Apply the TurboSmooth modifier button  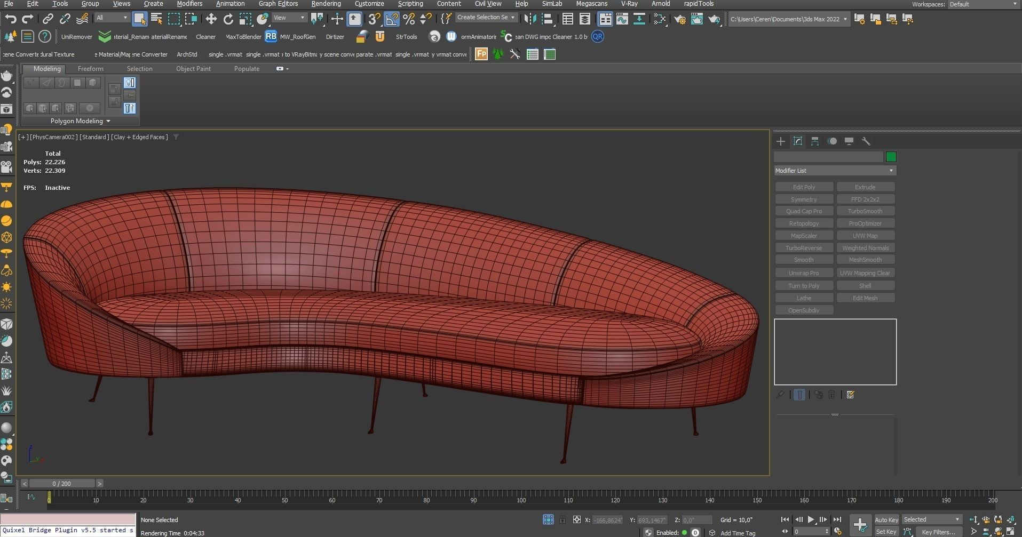tap(865, 211)
